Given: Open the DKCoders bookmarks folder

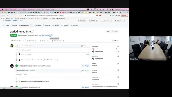Looking at the screenshot, I should point(44,18).
